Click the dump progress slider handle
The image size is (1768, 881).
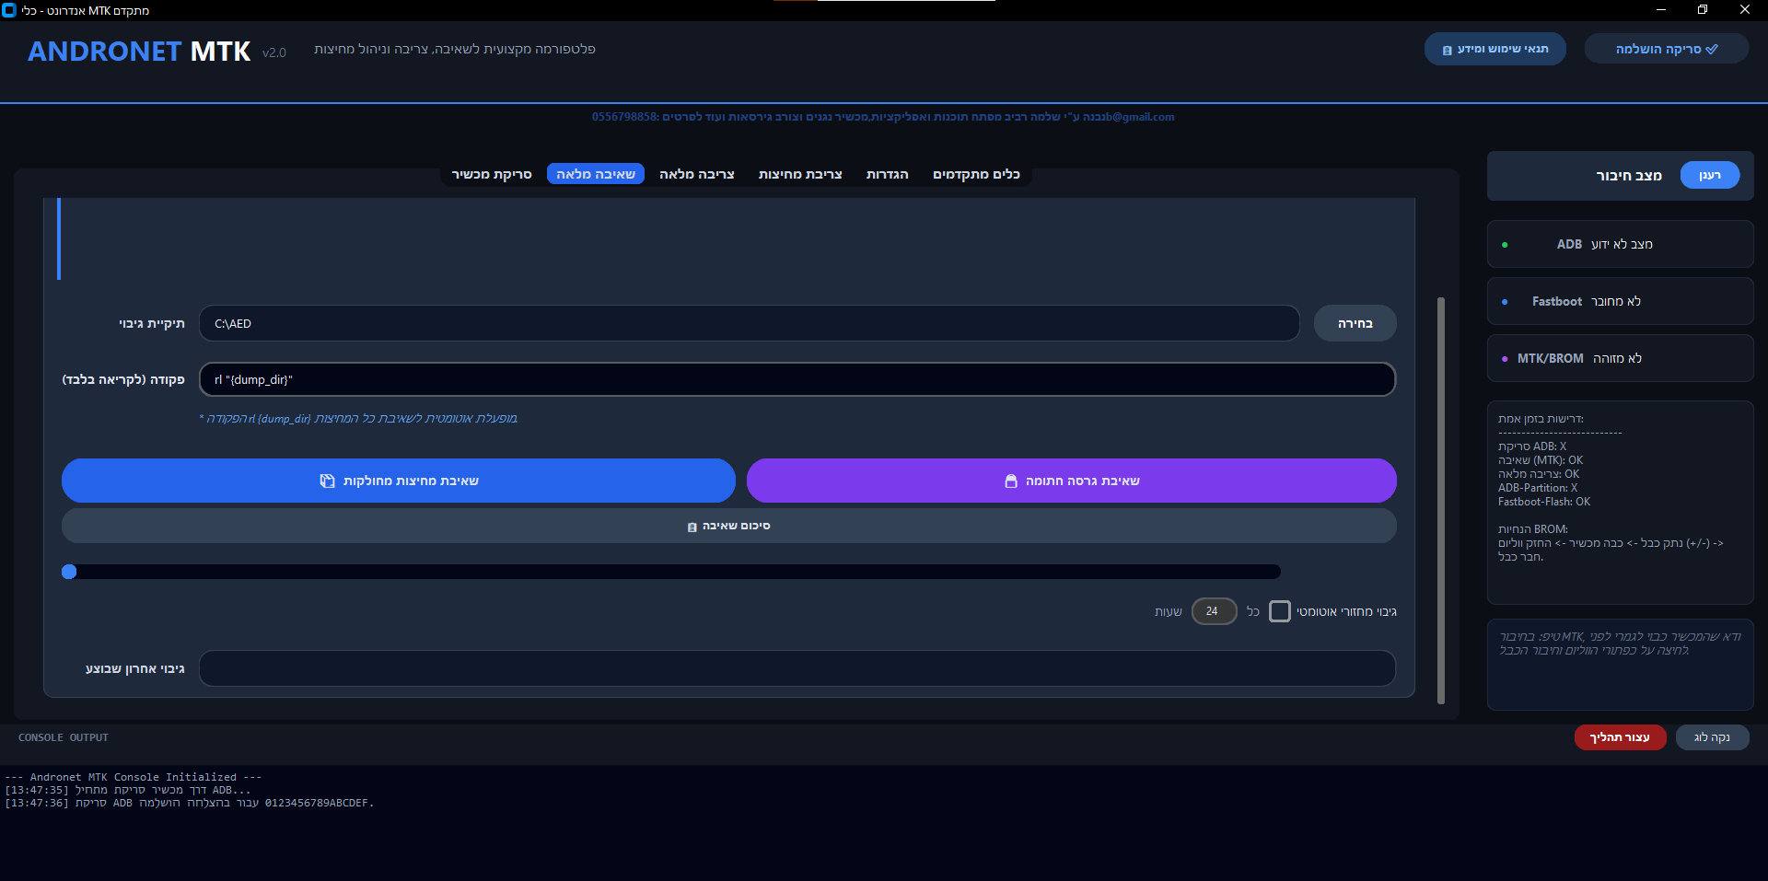69,572
